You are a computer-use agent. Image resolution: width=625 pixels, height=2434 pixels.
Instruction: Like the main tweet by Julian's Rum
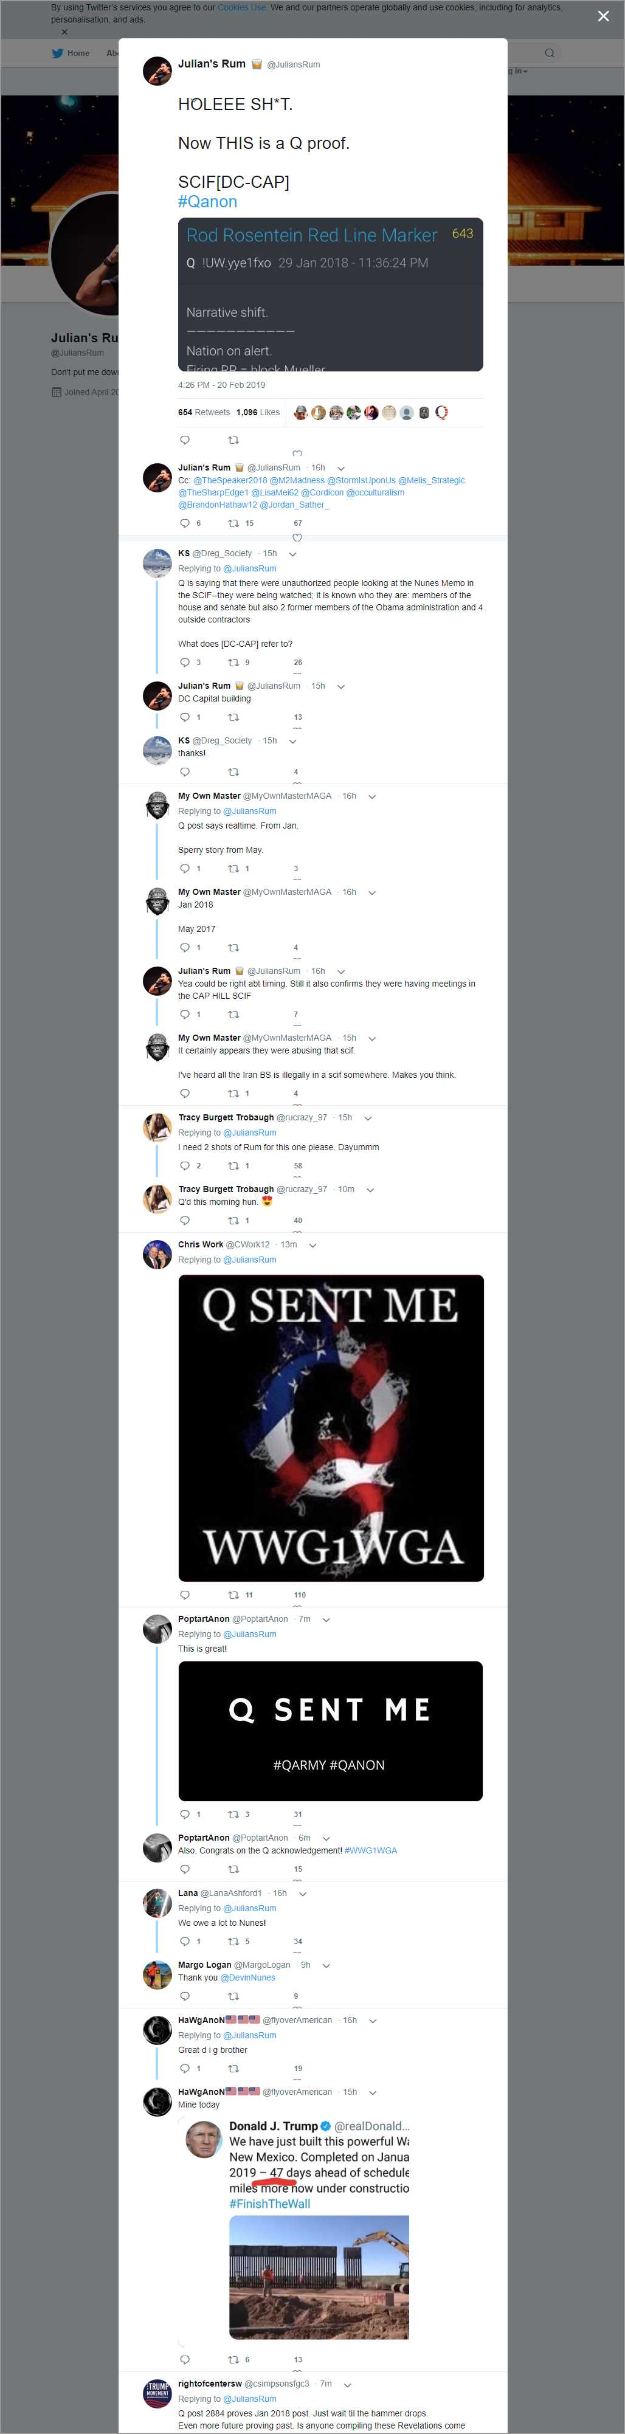[x=297, y=453]
